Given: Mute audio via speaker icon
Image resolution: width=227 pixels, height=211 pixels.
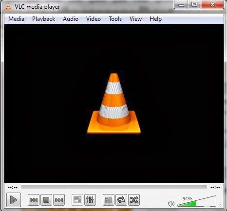Looking at the screenshot, I should tap(171, 204).
